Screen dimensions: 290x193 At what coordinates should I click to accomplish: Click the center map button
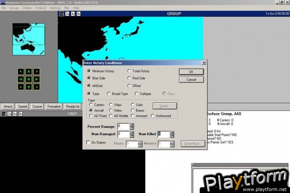click(x=29, y=79)
